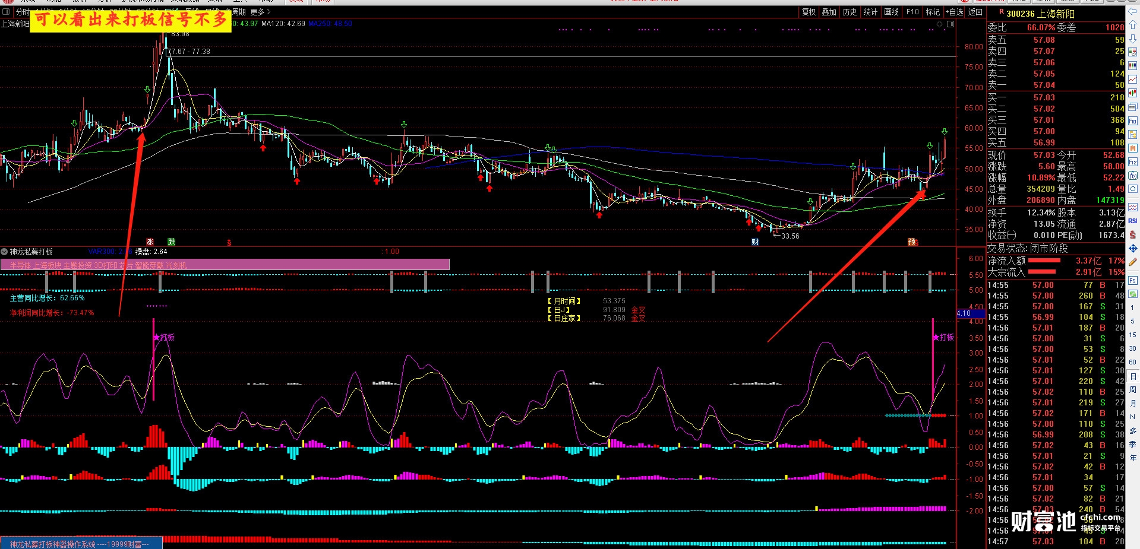Image resolution: width=1140 pixels, height=549 pixels.
Task: Open the candlestick chart icon
Action: point(1133,93)
